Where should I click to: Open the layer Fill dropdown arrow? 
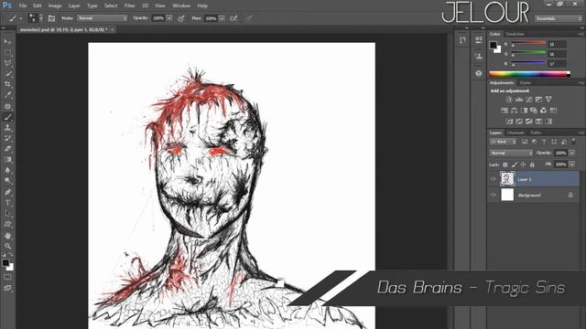coord(571,164)
